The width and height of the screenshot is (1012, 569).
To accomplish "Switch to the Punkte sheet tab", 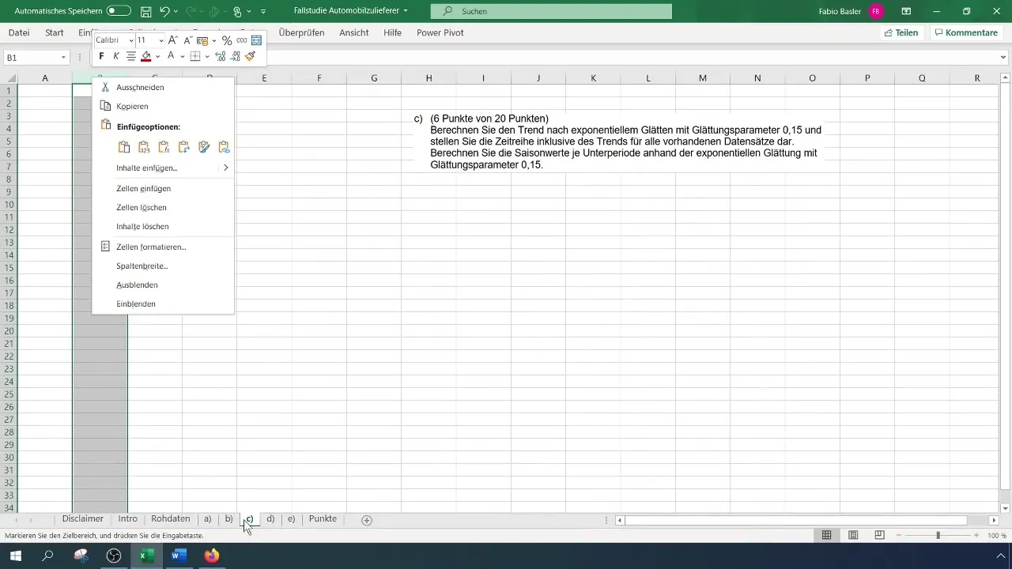I will [x=323, y=519].
